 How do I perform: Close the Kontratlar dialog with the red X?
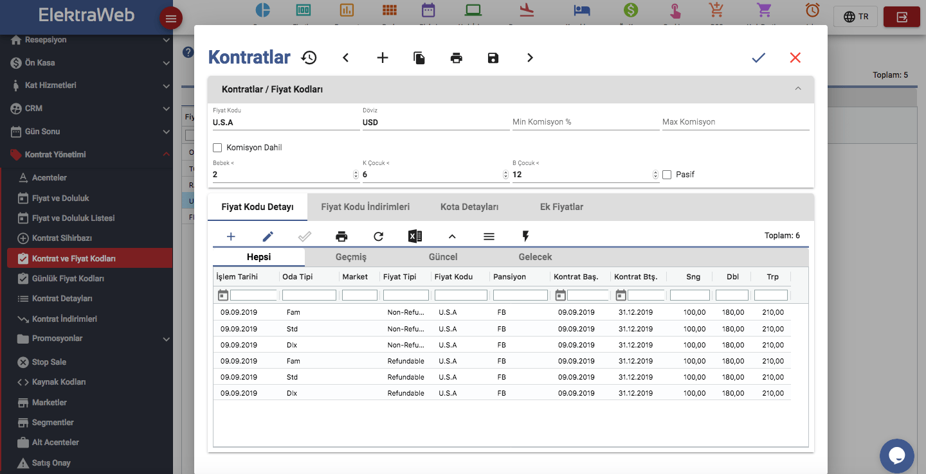click(x=795, y=58)
